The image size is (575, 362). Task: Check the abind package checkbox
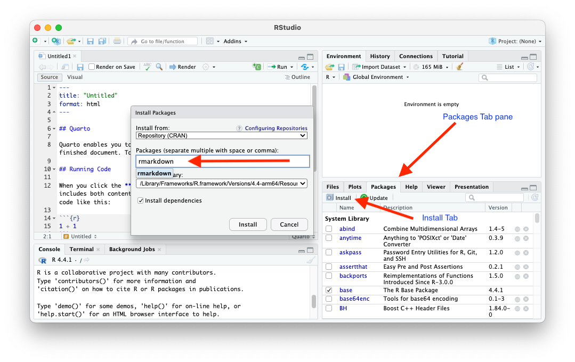[x=329, y=229]
